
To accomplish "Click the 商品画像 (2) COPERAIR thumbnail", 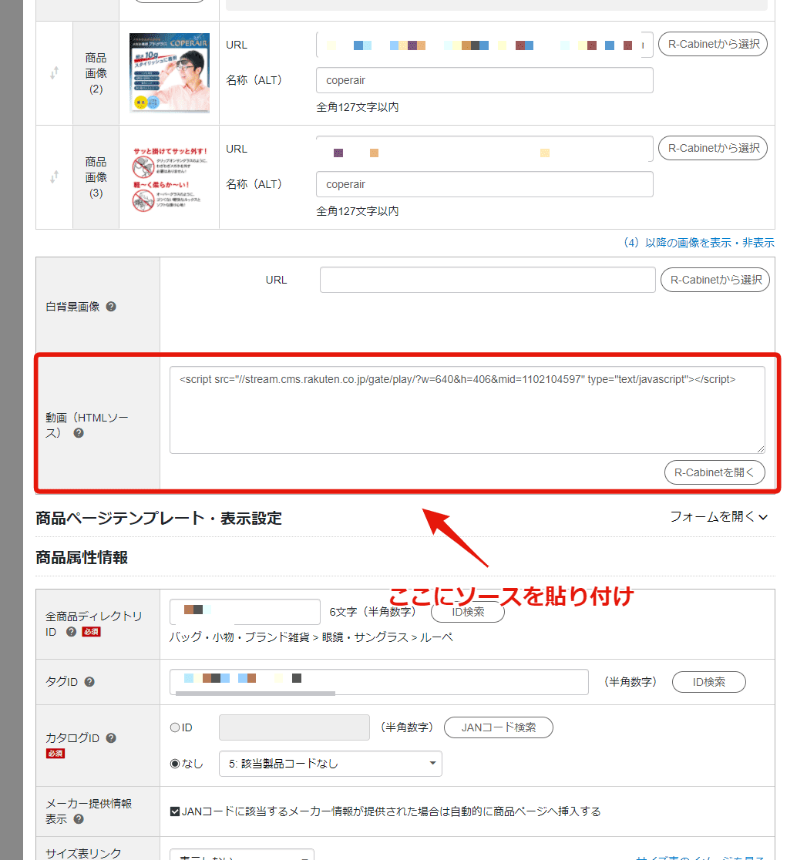I will (x=170, y=73).
